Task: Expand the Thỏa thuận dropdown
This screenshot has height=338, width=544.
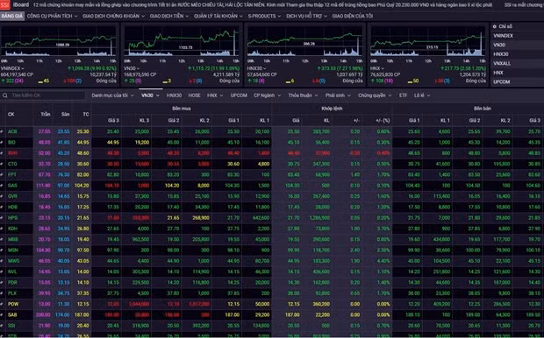Action: tap(303, 95)
